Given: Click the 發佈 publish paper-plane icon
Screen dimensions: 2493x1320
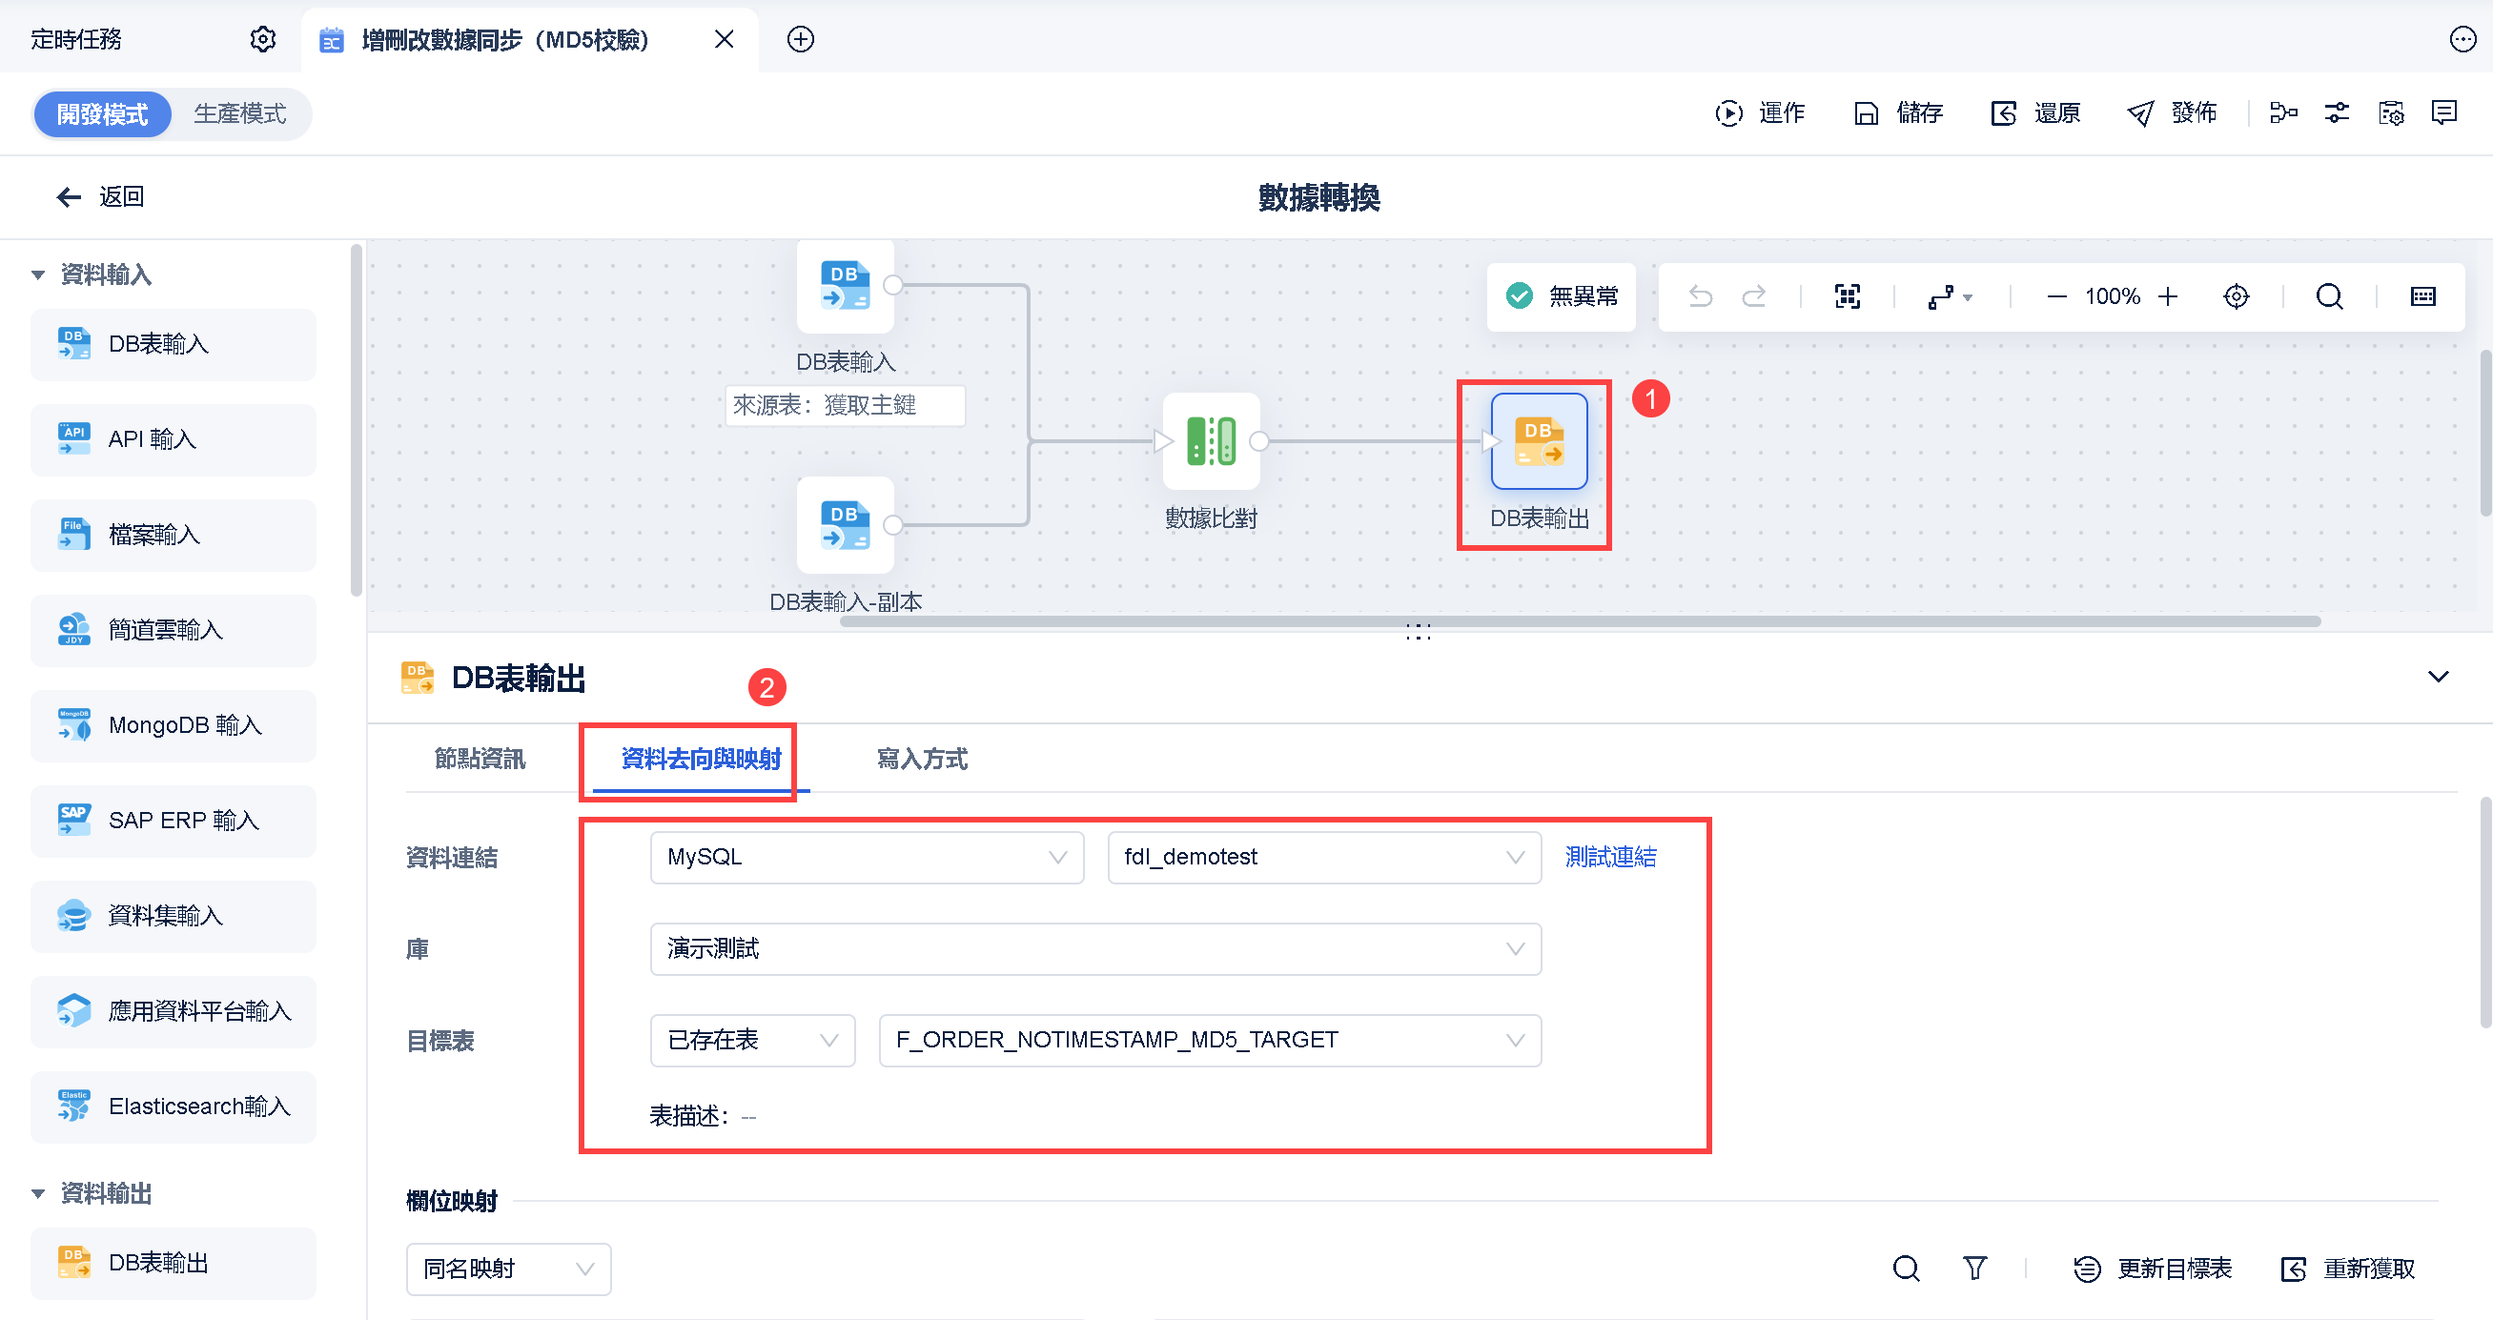Looking at the screenshot, I should pyautogui.click(x=2139, y=113).
